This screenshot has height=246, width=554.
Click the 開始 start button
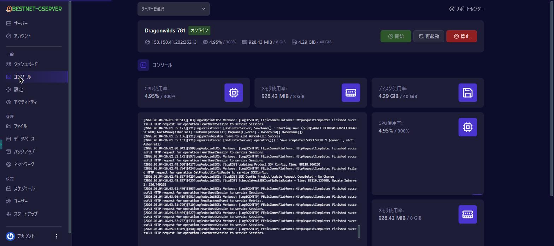(x=396, y=36)
